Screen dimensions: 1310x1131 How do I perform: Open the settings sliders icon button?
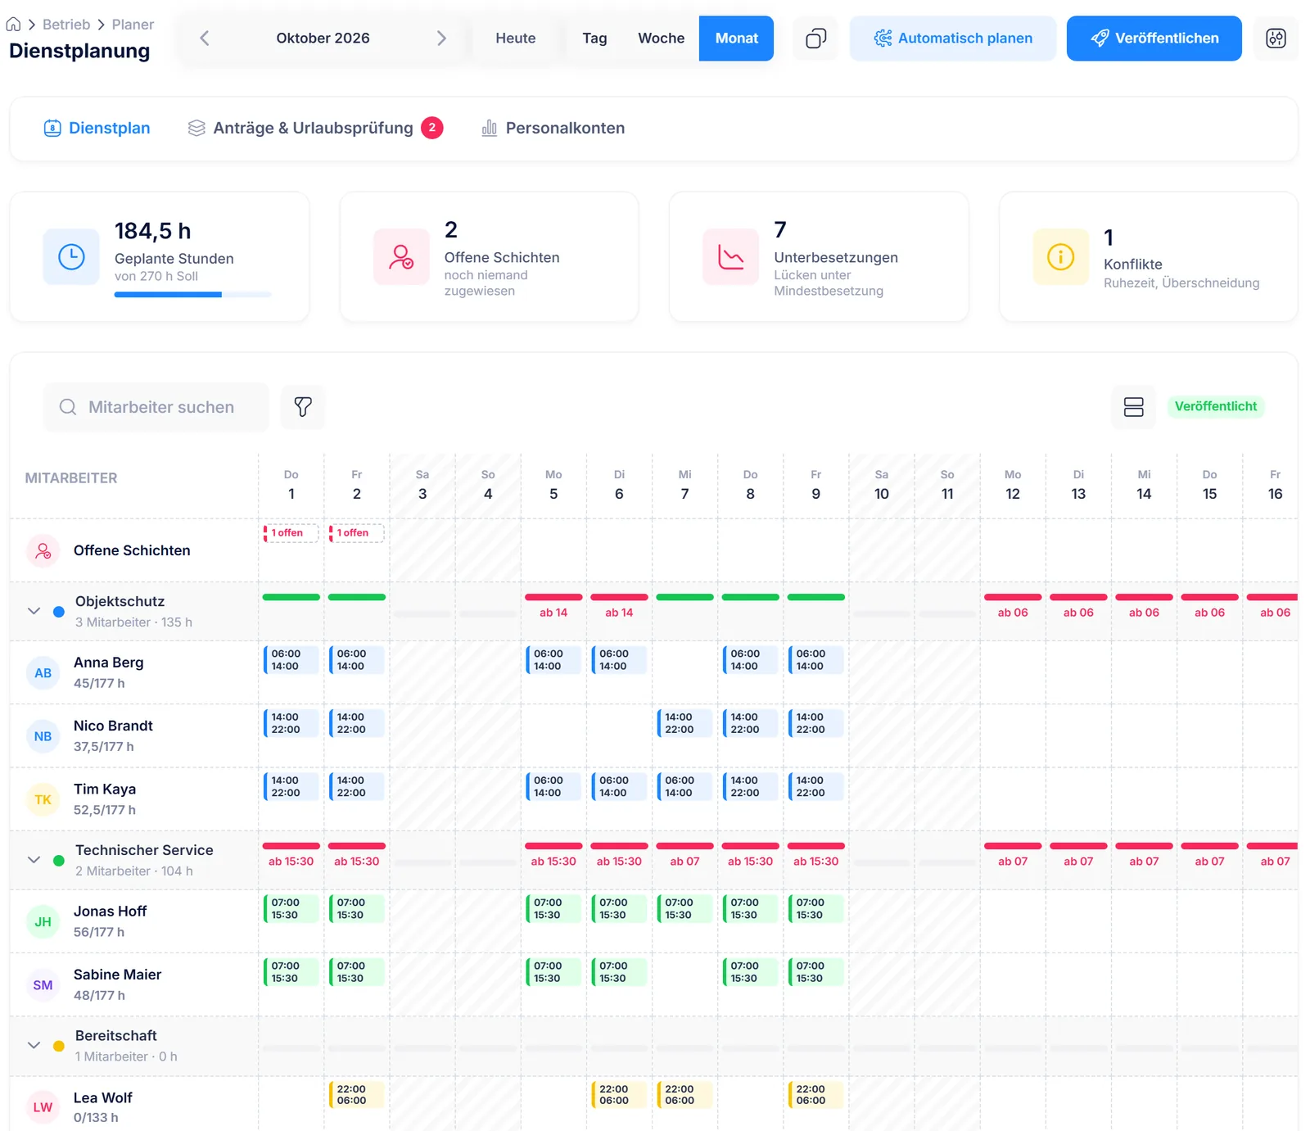[1276, 38]
